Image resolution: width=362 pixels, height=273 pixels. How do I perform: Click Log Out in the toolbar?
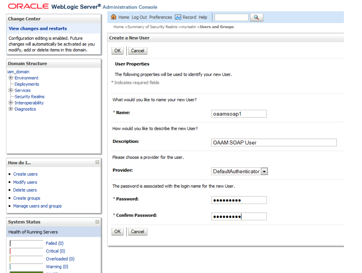(x=139, y=17)
